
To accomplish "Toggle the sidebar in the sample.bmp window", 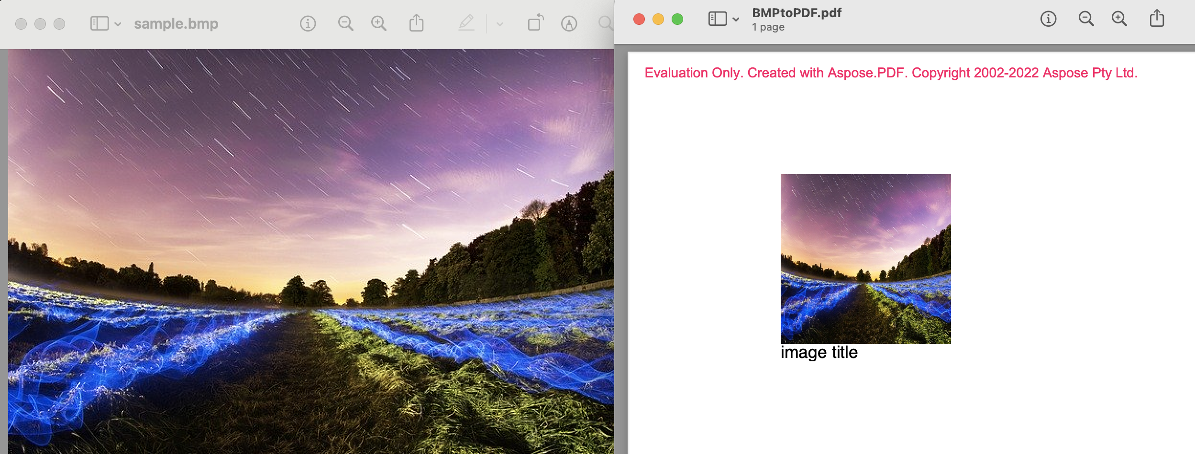I will [x=99, y=22].
